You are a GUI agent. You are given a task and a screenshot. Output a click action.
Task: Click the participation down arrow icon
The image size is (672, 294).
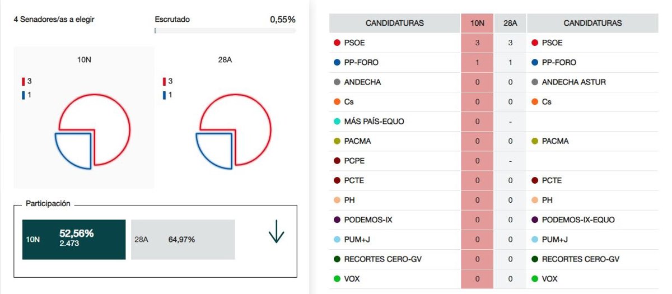coord(276,233)
